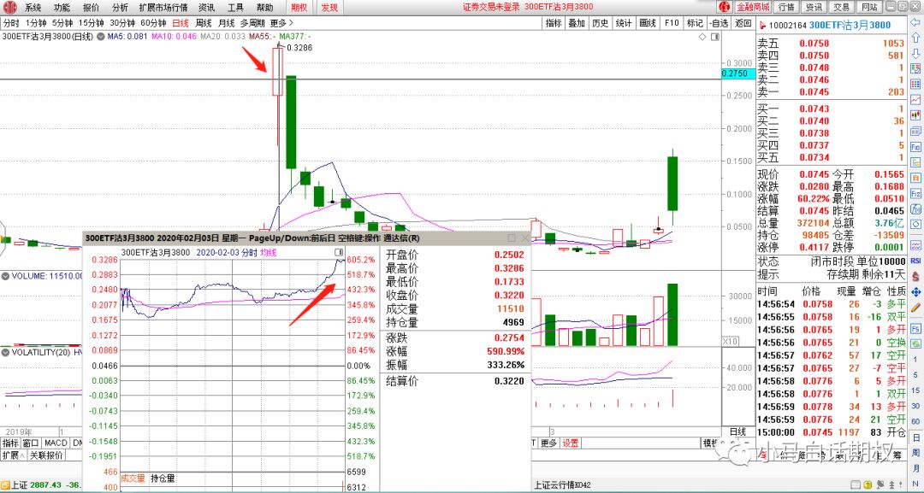
Task: Open the 系统 menu
Action: point(33,7)
